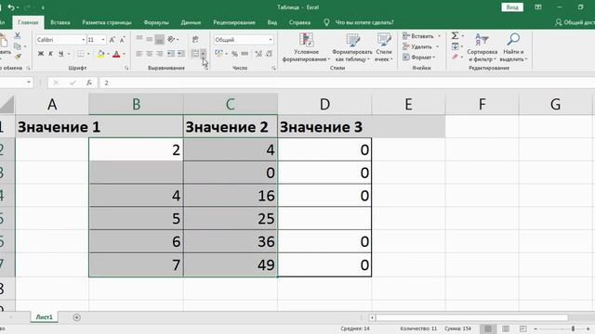Select the Лист1 sheet tab
This screenshot has height=334, width=595.
click(45, 317)
